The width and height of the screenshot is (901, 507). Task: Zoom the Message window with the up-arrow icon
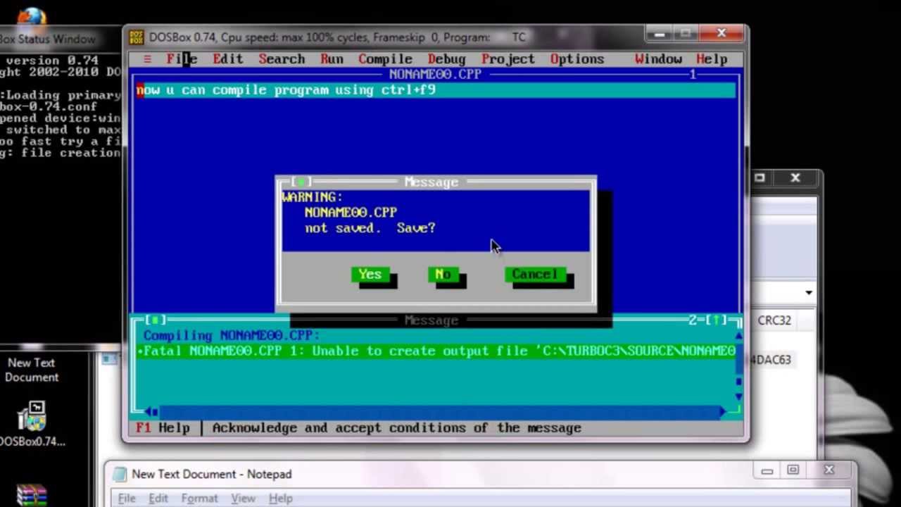pos(717,320)
